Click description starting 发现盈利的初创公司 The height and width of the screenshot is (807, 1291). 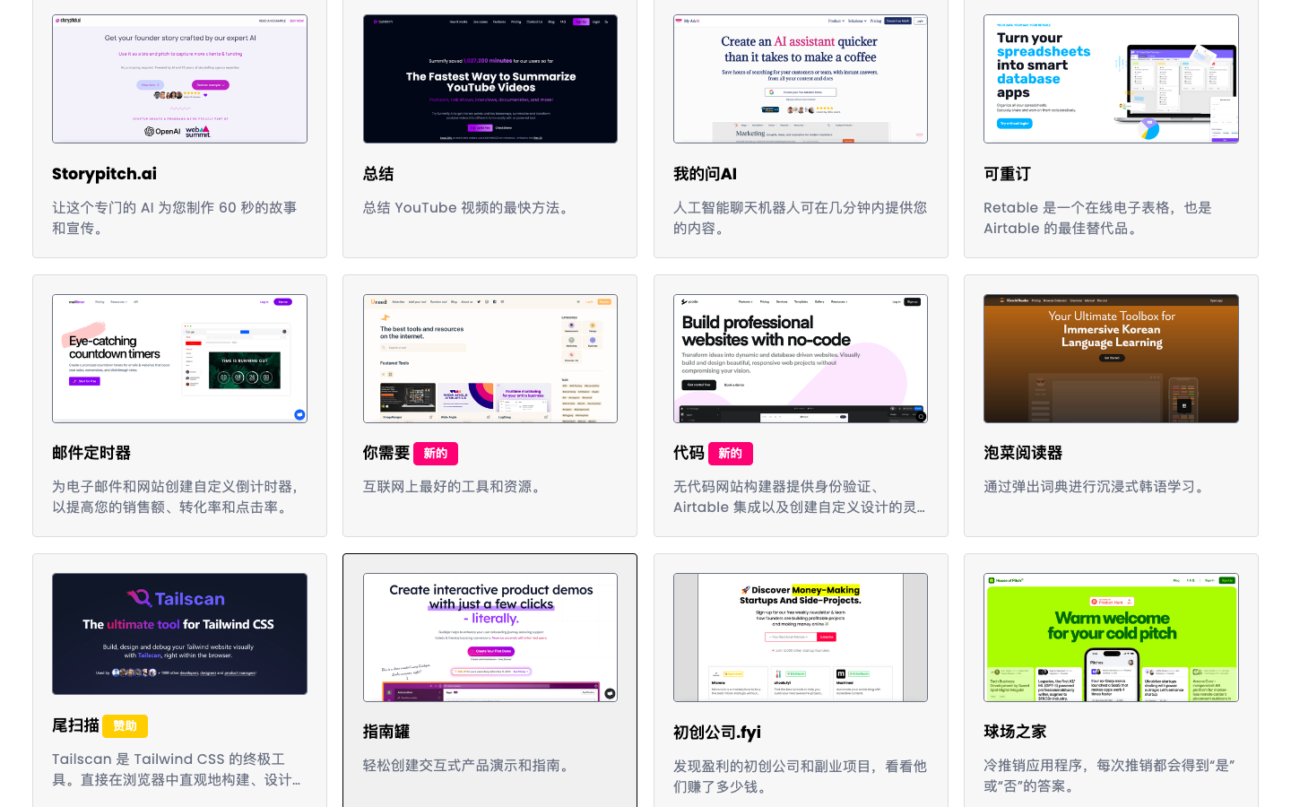(x=801, y=777)
